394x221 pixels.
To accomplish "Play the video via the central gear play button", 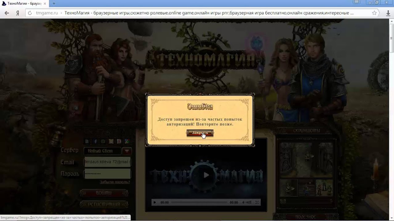I will 206,175.
